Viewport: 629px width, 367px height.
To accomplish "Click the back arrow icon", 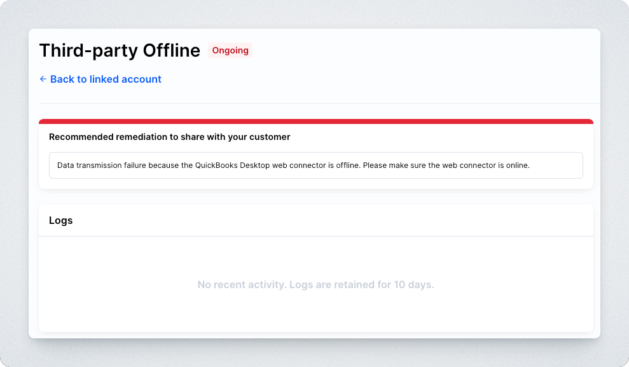I will pos(43,79).
